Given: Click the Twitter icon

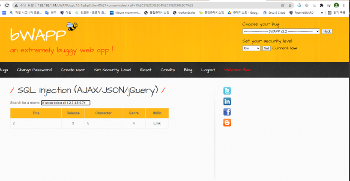Looking at the screenshot, I should tap(227, 91).
